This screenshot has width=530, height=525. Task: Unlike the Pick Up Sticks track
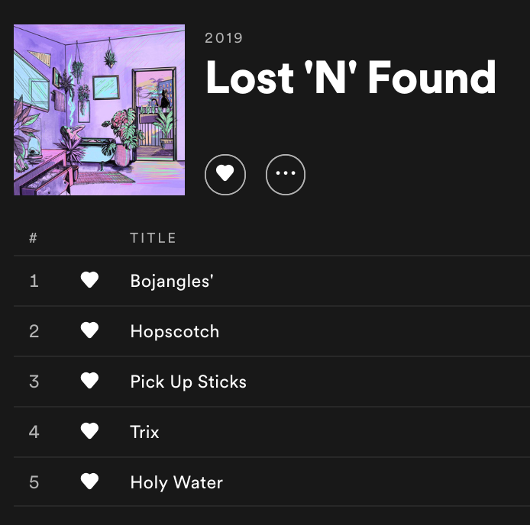coord(89,382)
